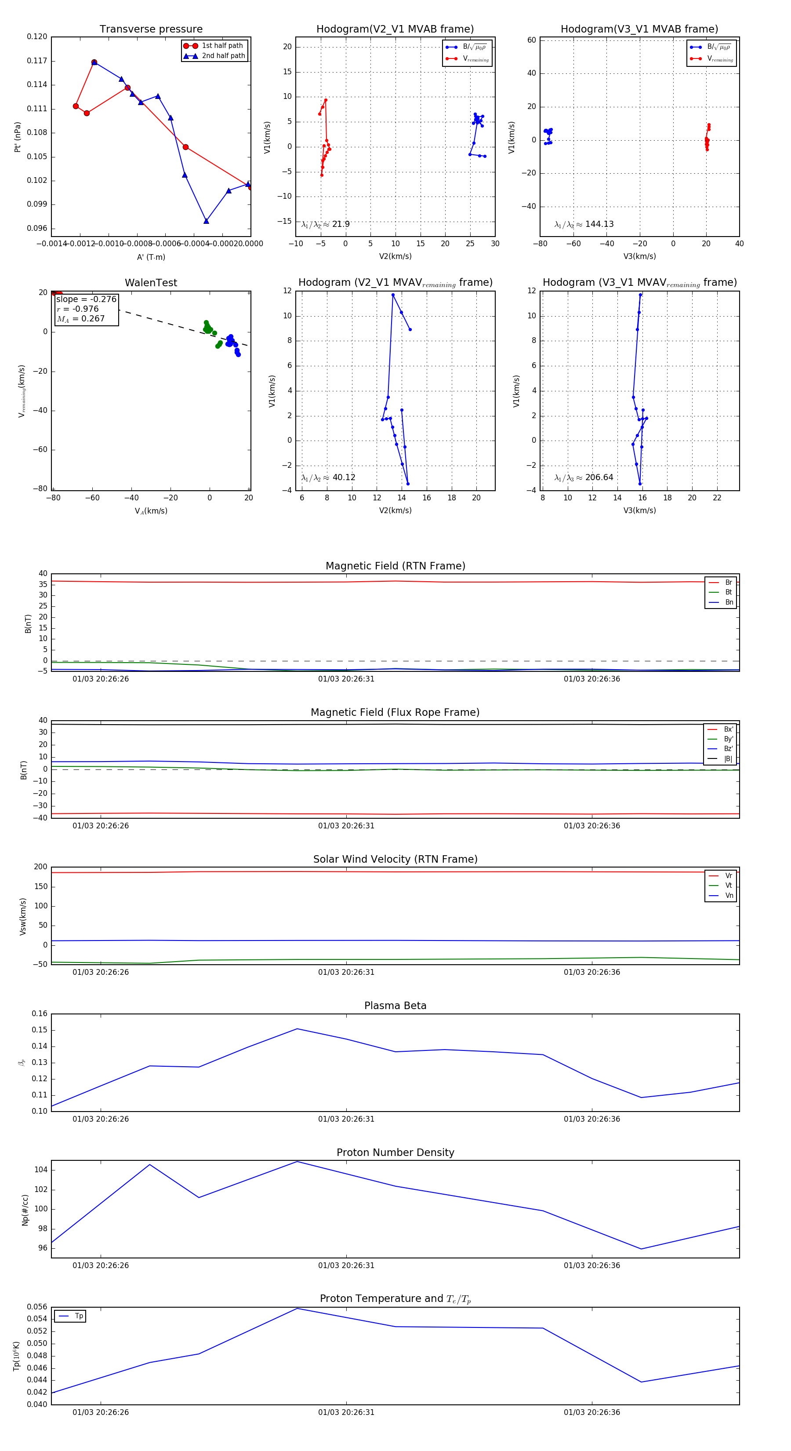The width and height of the screenshot is (791, 1451).
Task: Select the '1st half path' legend entry
Action: pyautogui.click(x=214, y=46)
